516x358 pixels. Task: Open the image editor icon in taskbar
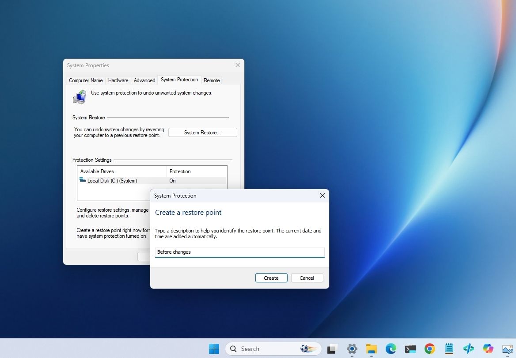[x=508, y=349]
